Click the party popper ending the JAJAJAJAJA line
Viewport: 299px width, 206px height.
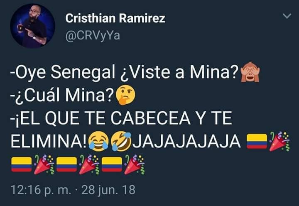pos(279,141)
